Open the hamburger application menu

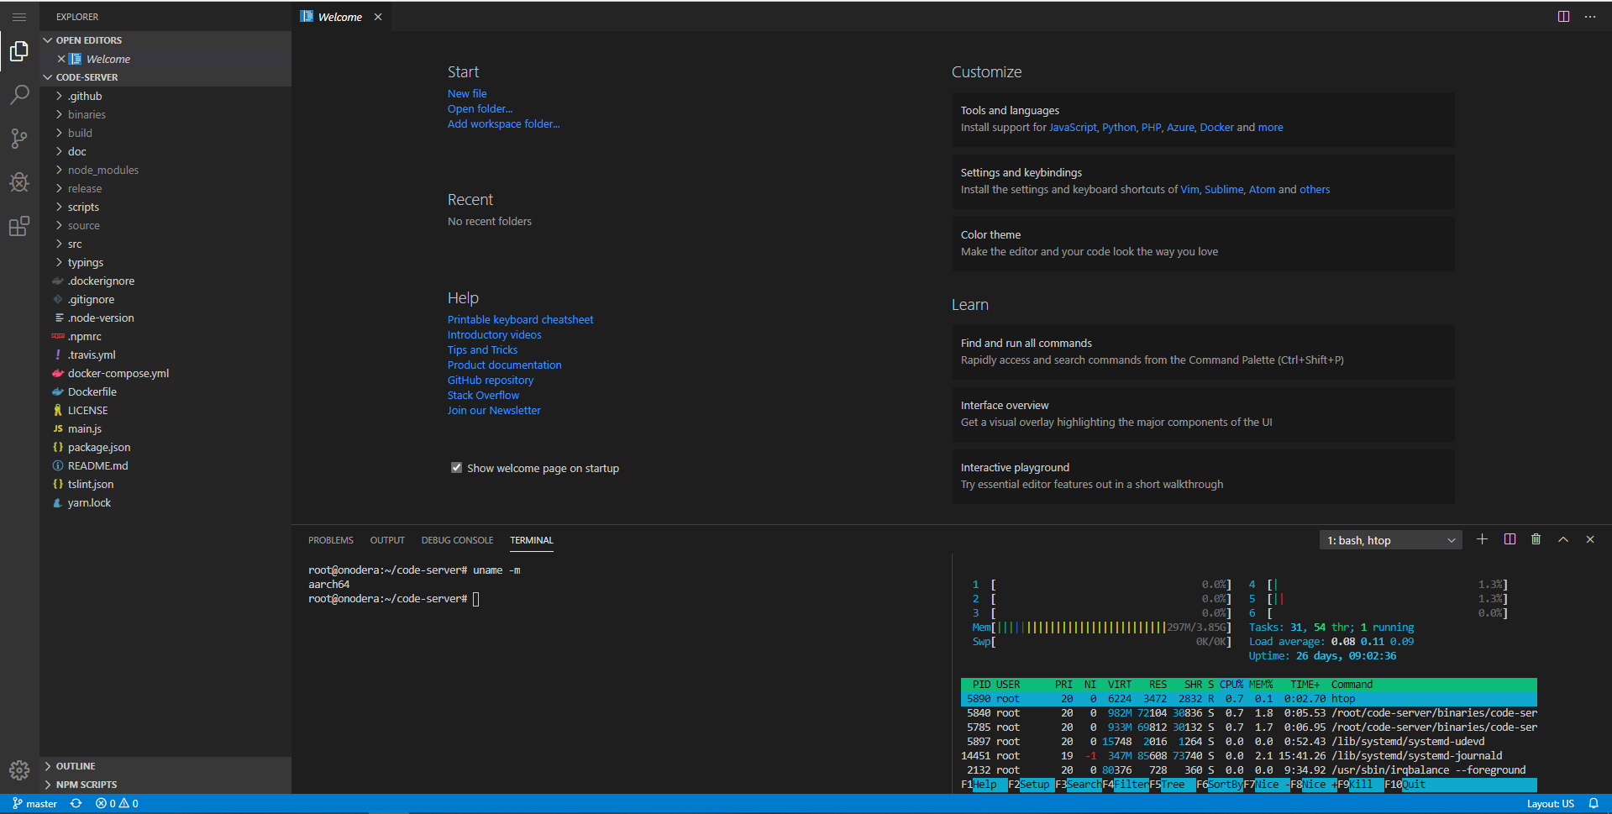19,17
